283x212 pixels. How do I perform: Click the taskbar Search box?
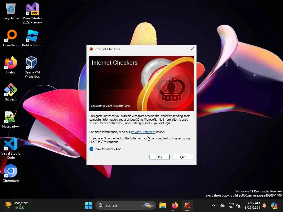point(126,205)
